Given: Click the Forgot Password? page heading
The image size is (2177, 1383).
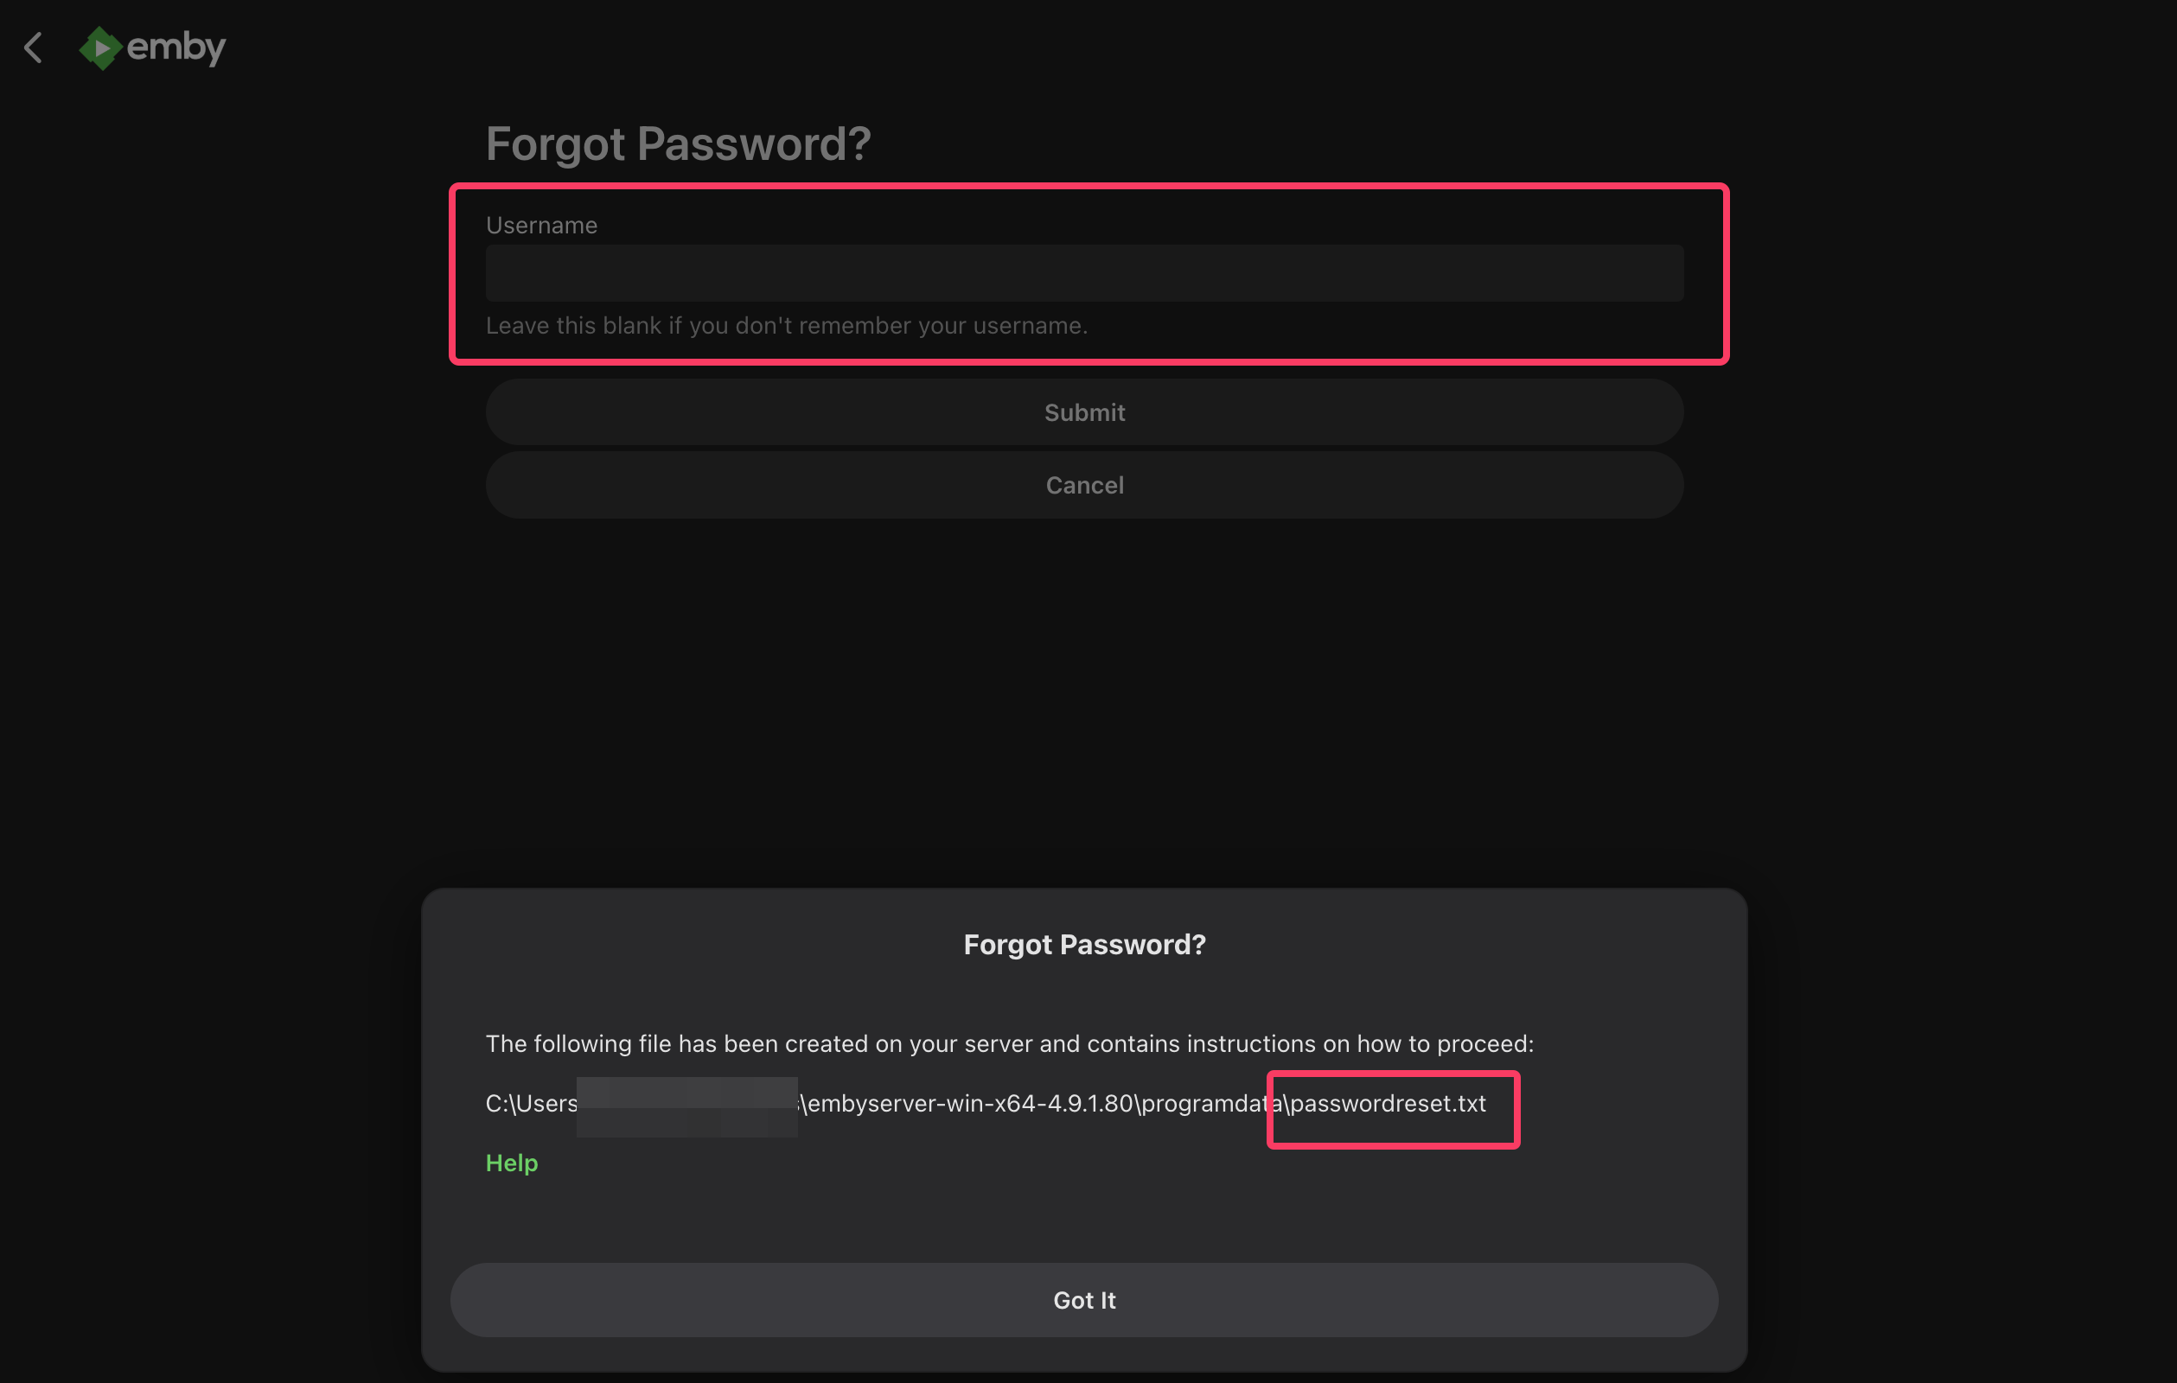Looking at the screenshot, I should [x=678, y=143].
